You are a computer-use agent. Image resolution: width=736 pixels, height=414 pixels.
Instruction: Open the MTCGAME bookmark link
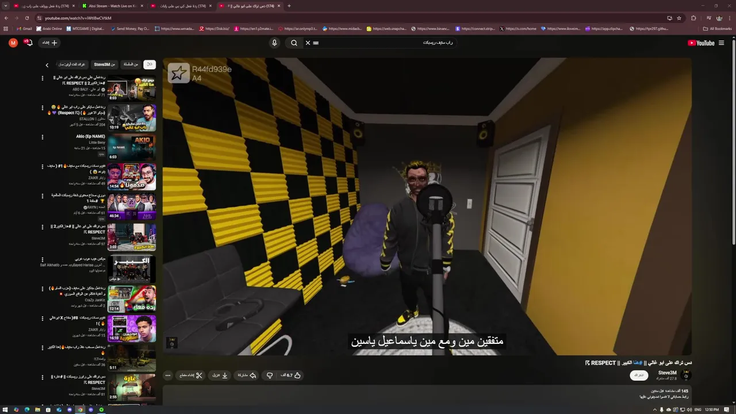(86, 28)
